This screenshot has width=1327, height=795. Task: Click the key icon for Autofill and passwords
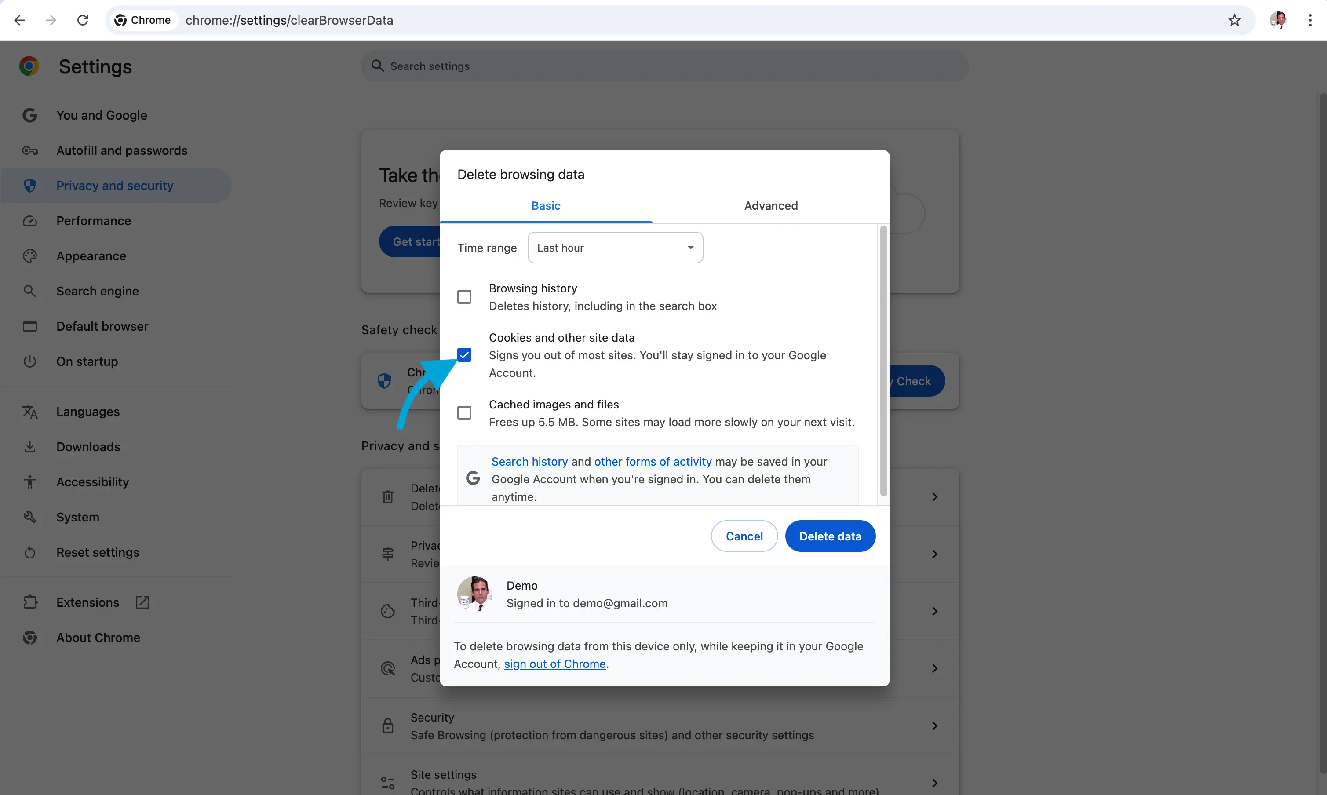[30, 150]
